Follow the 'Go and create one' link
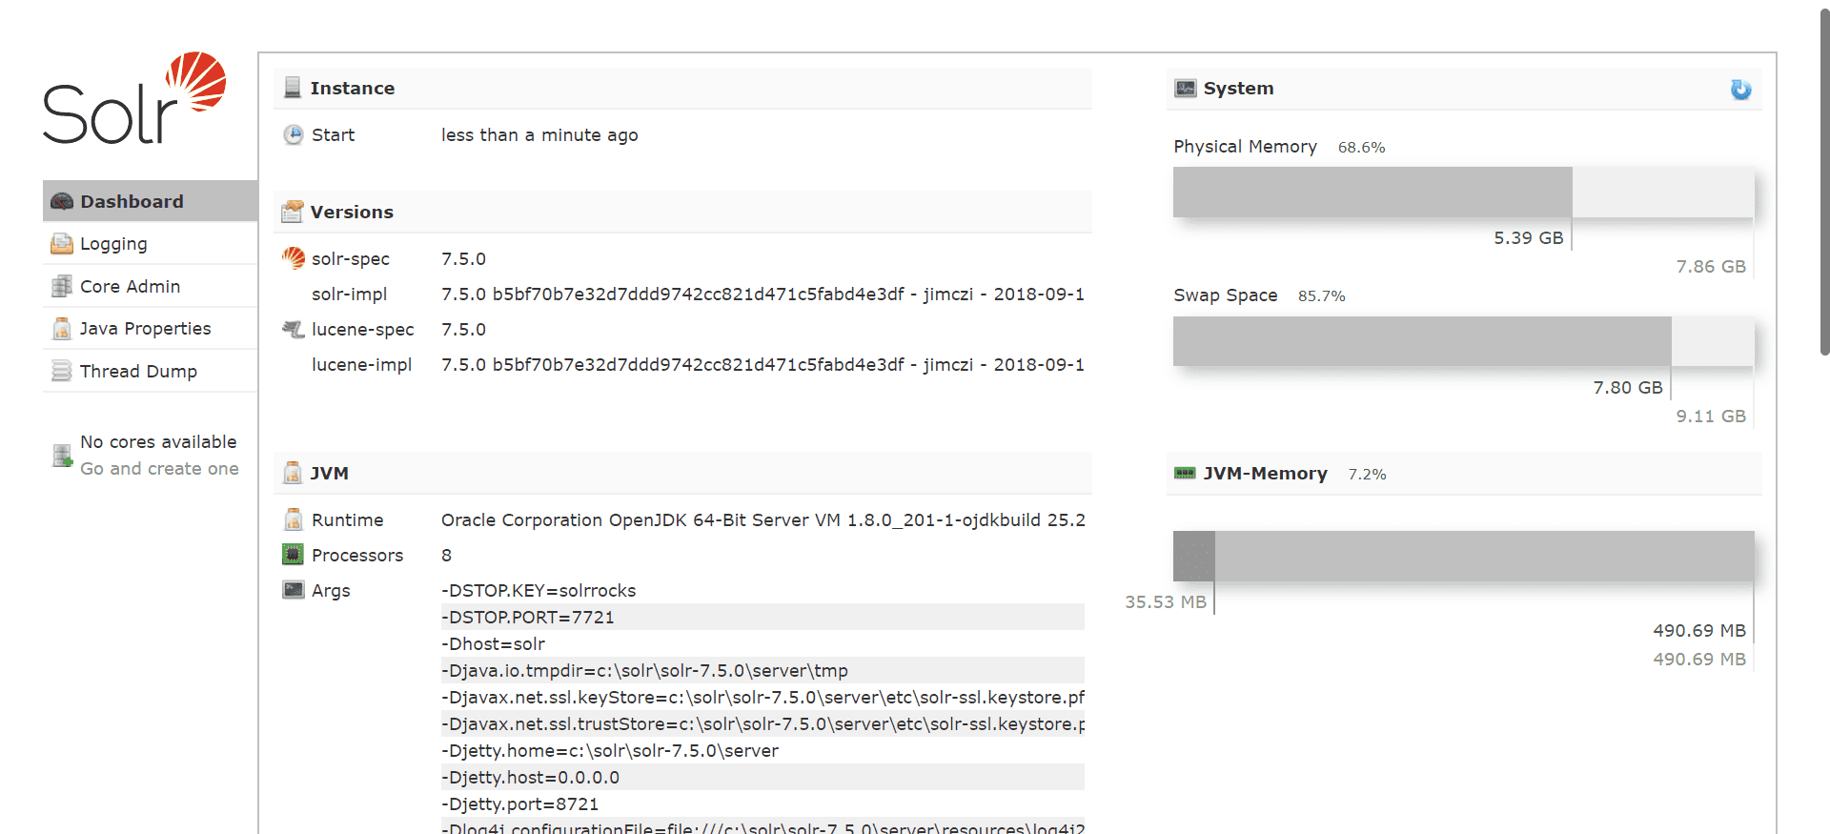 [159, 469]
